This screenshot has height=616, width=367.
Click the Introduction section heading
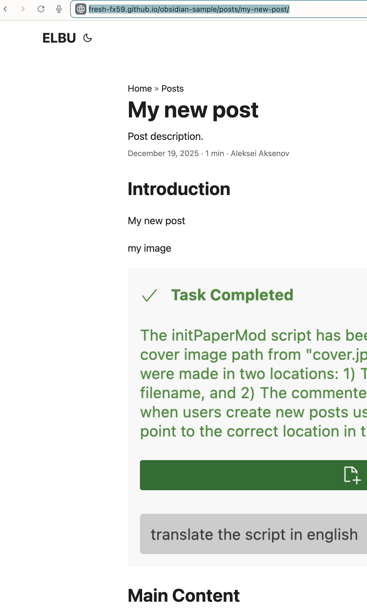coord(179,189)
